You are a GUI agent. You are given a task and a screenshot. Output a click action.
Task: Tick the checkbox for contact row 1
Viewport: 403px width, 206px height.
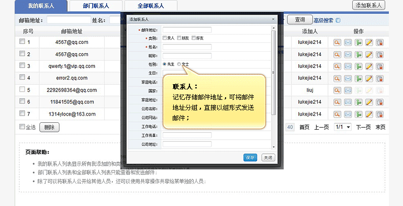23,41
